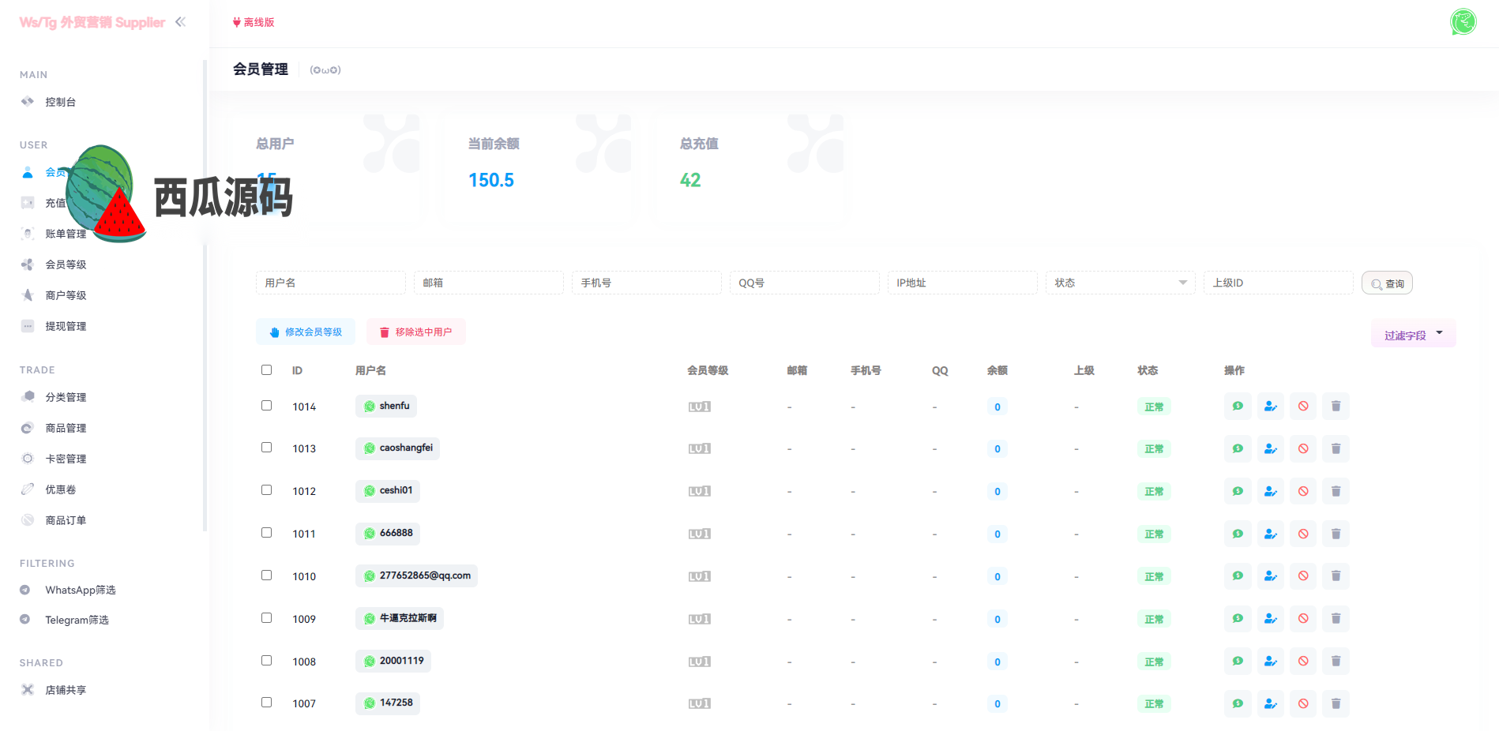Delete user 277652865@qq.com using trash icon
1499x731 pixels.
click(x=1336, y=576)
